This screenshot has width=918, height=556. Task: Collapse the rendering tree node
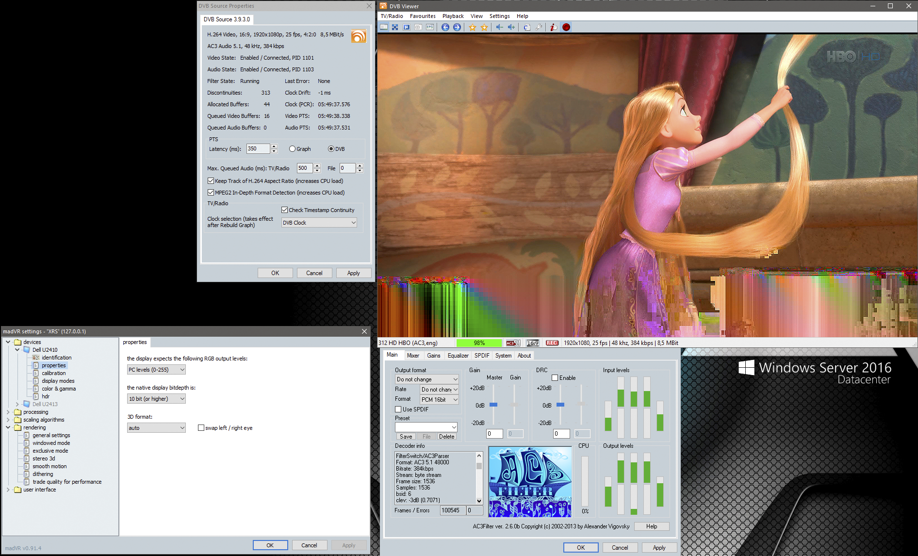click(x=8, y=427)
